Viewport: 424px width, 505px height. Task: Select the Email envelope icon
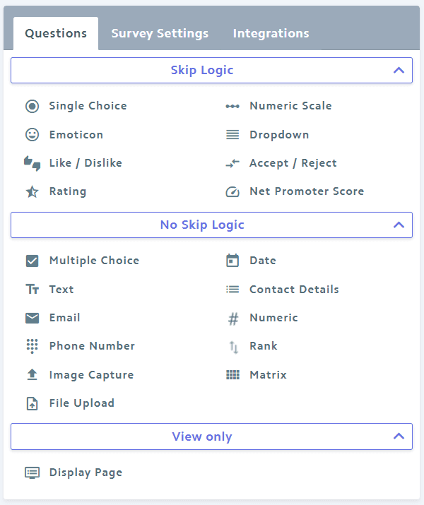[33, 318]
